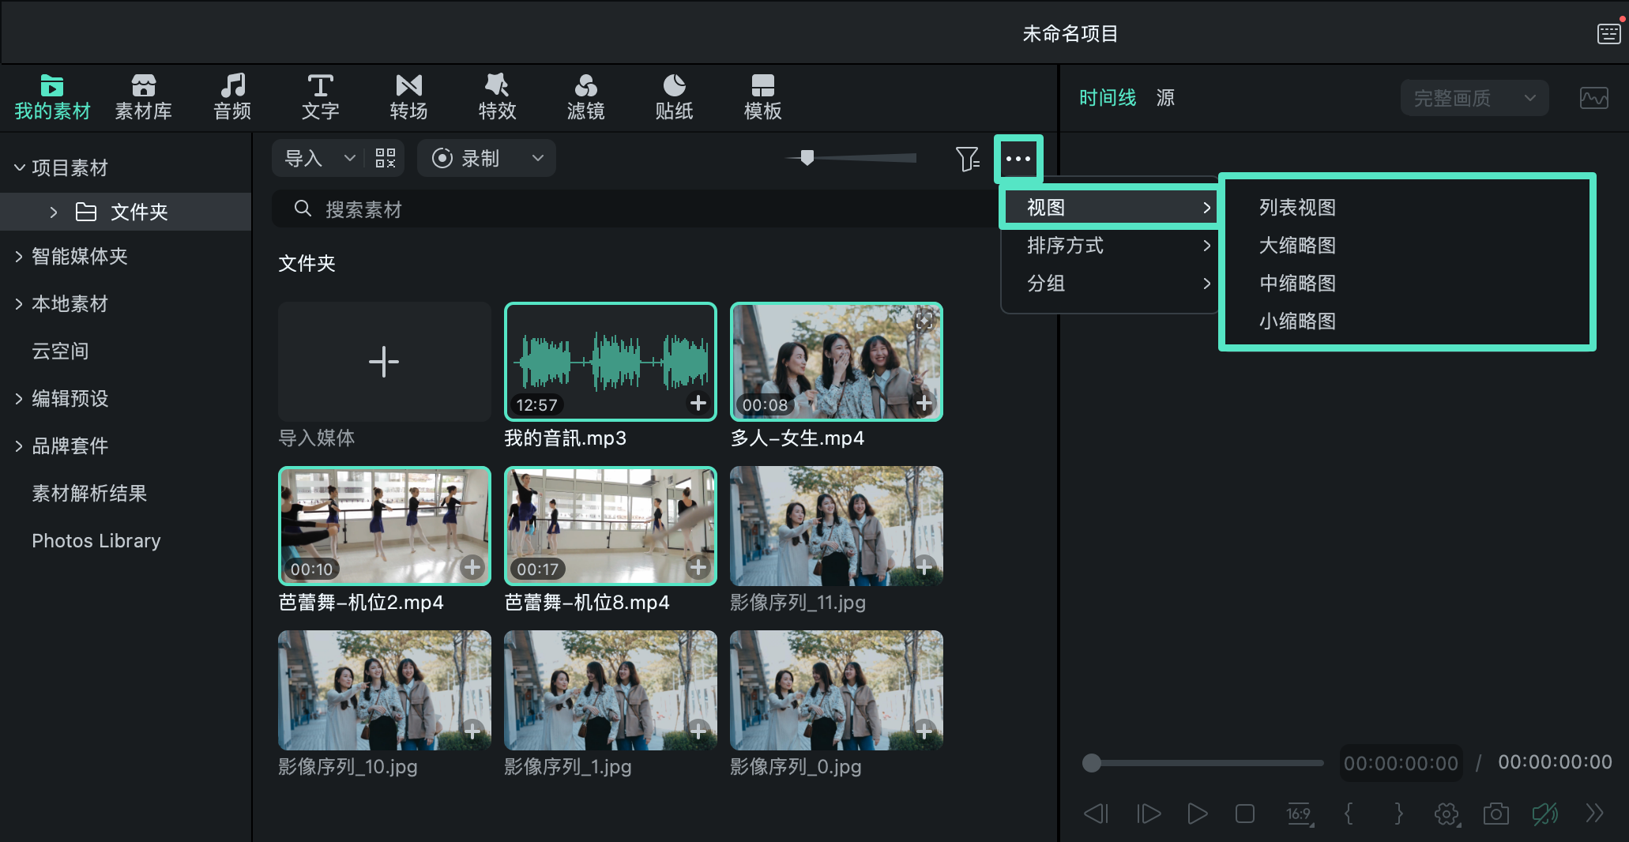Click the QR code import icon

coord(386,158)
